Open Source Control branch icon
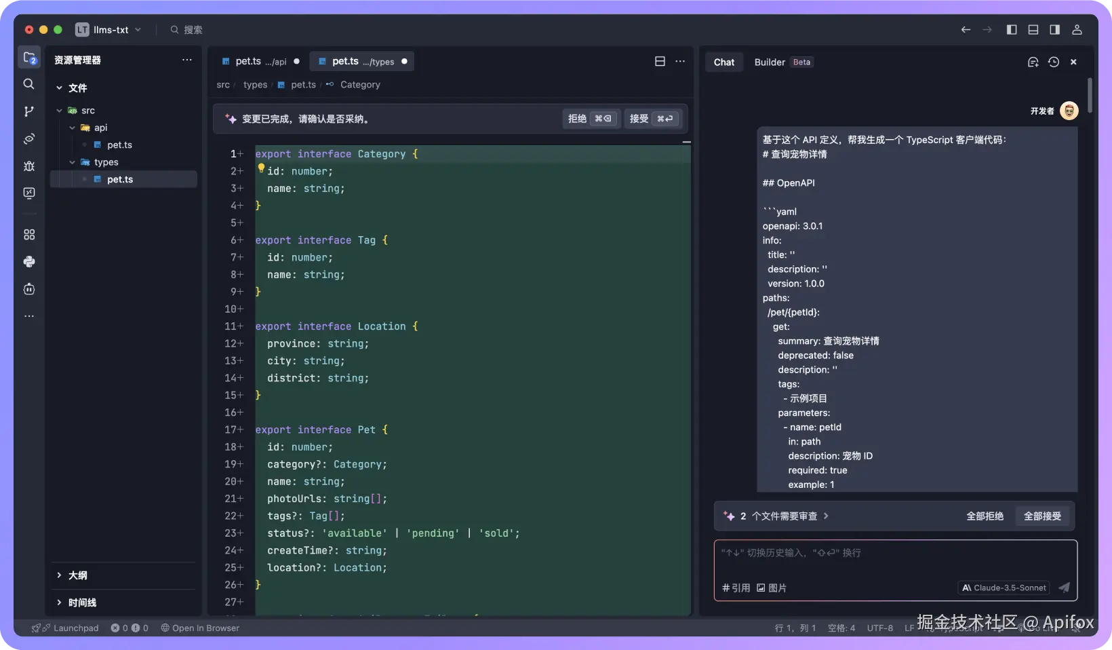The height and width of the screenshot is (650, 1112). [28, 111]
